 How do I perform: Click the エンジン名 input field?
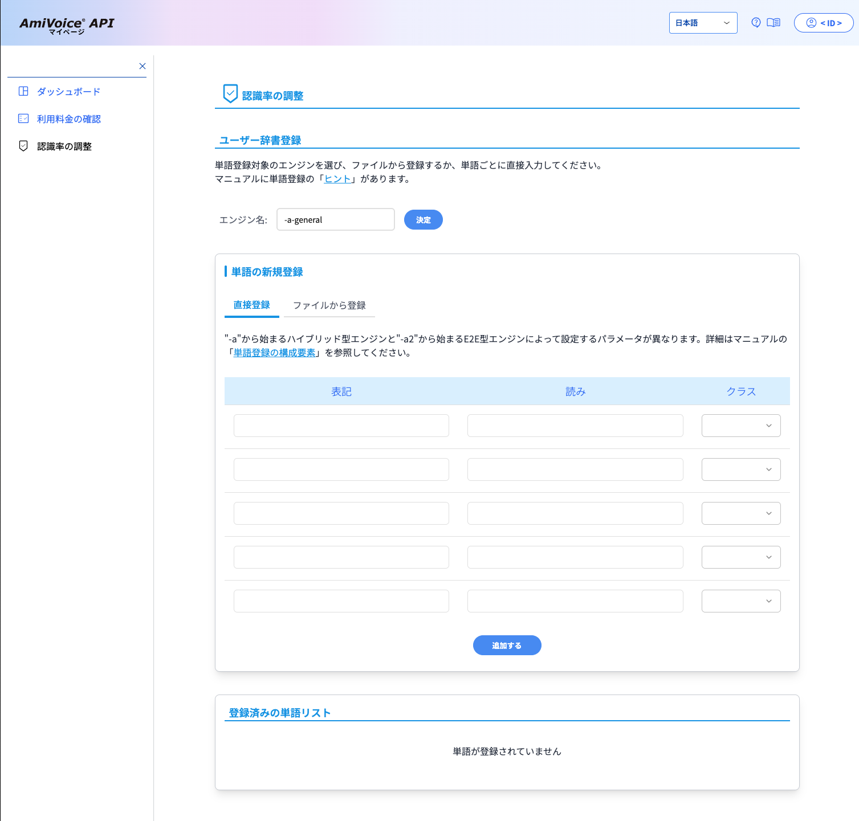pos(335,219)
